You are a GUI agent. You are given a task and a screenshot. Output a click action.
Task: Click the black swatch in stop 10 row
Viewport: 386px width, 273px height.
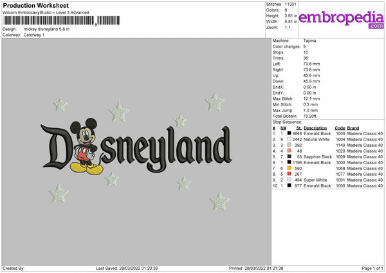[x=289, y=185]
